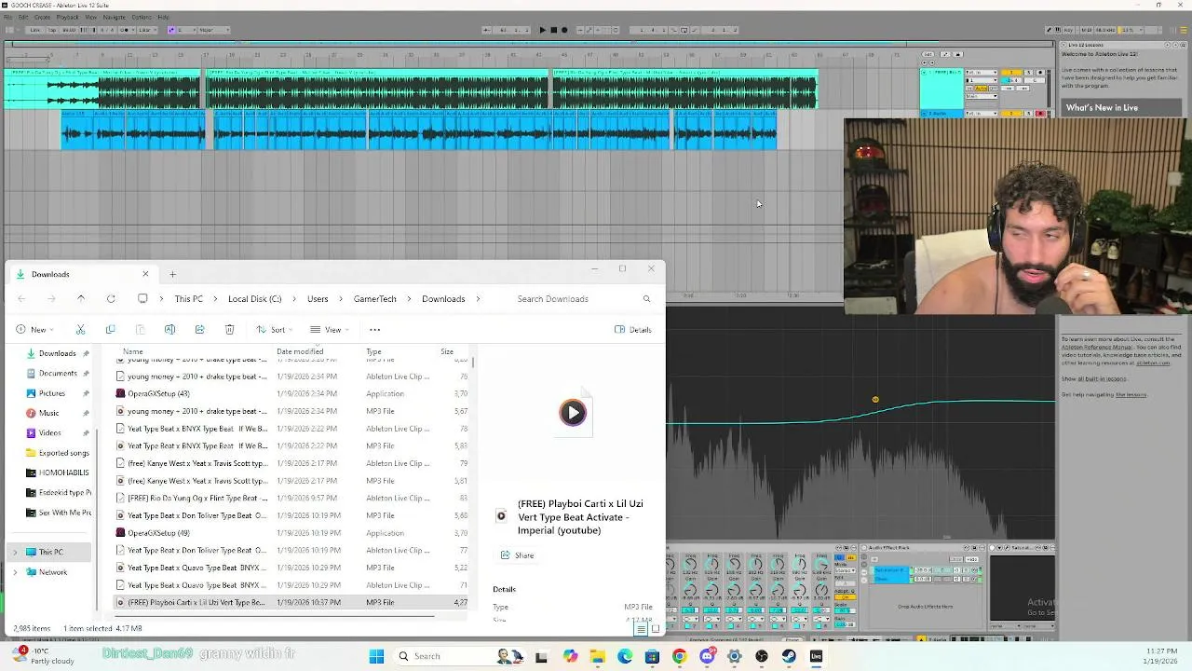The width and height of the screenshot is (1192, 671).
Task: Open the Windows Start menu
Action: 376,656
